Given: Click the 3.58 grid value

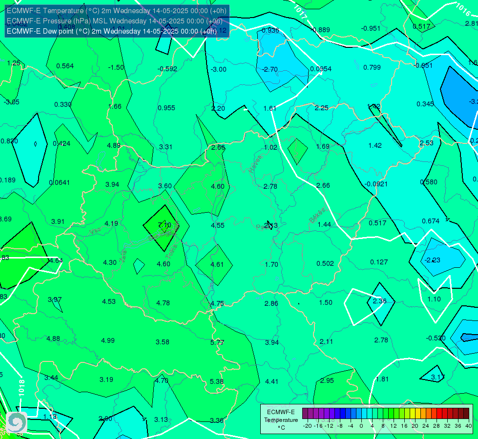Looking at the screenshot, I should 163,342.
